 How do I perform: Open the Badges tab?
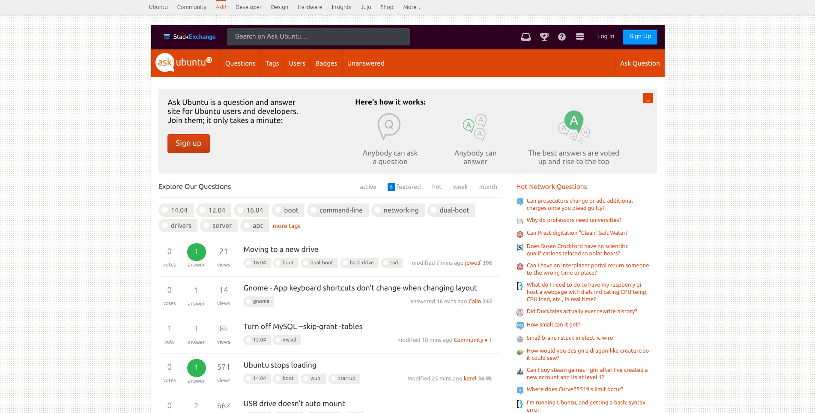326,63
